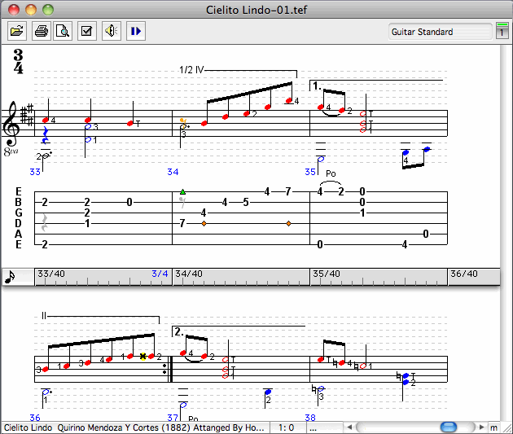Click fret 5 on B string in measure 34
This screenshot has height=434, width=513.
[x=246, y=202]
